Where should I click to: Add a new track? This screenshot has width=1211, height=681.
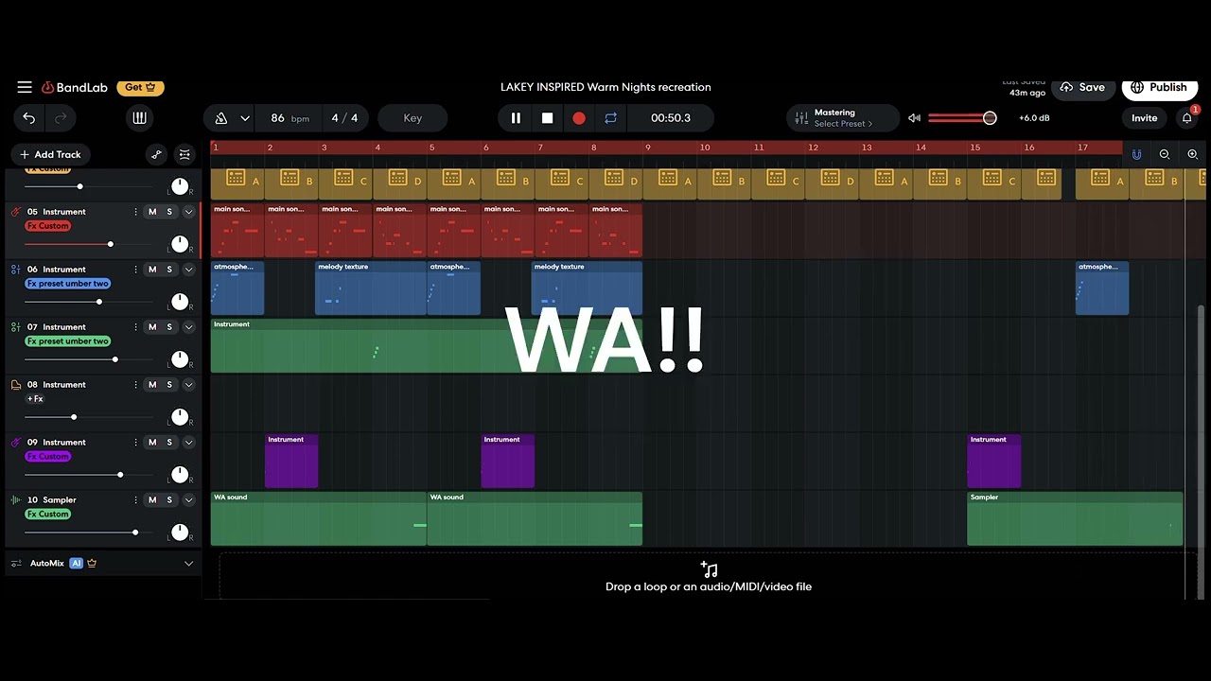[x=51, y=154]
